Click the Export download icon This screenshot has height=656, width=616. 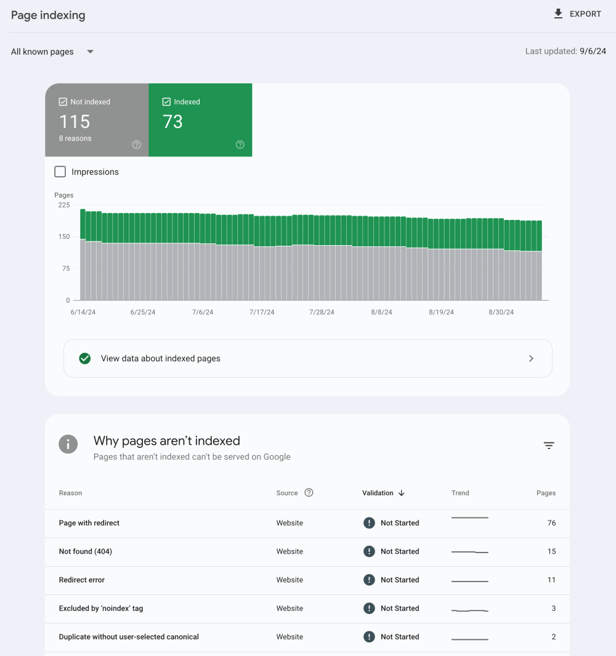pyautogui.click(x=558, y=14)
